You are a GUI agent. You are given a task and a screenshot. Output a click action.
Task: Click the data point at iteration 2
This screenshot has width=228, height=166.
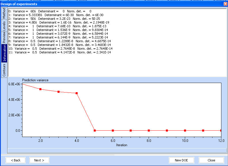coord(41,89)
